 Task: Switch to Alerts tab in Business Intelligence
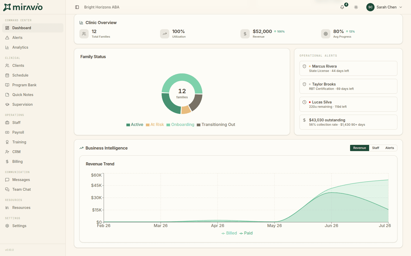[389, 148]
